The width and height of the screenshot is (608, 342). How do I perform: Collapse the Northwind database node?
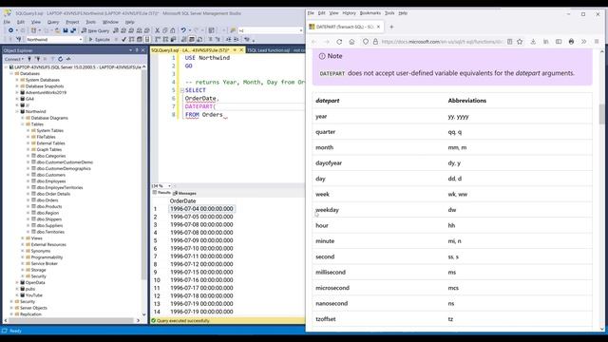[17, 111]
